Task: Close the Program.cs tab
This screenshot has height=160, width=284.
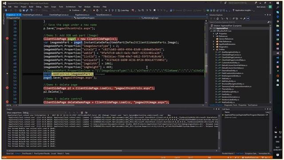Action: click(20, 15)
